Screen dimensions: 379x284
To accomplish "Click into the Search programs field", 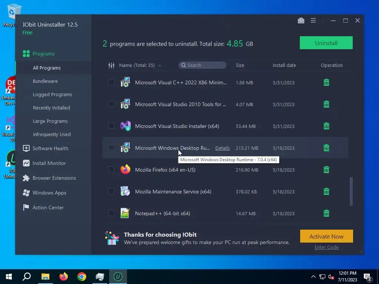I will coord(202,65).
